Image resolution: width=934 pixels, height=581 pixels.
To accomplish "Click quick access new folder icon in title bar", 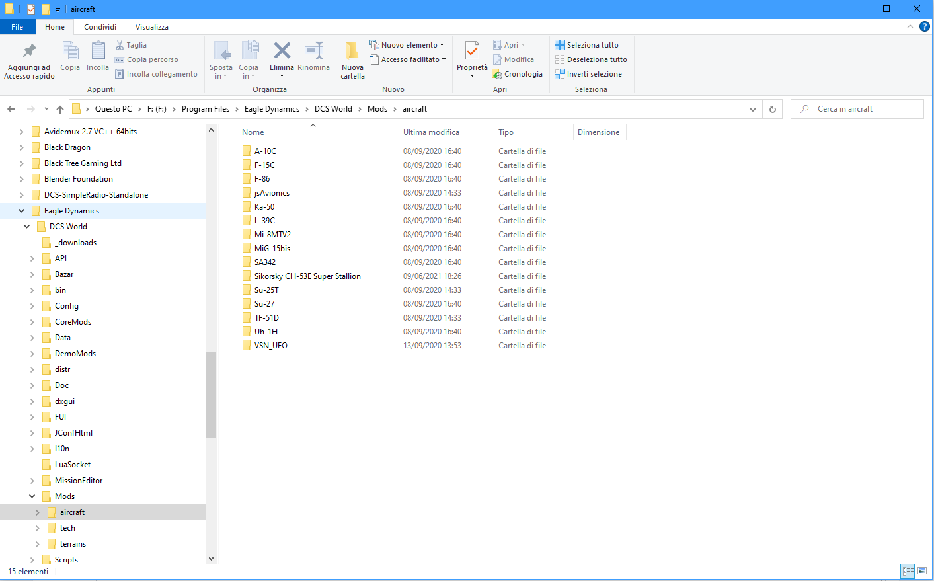I will (x=46, y=9).
